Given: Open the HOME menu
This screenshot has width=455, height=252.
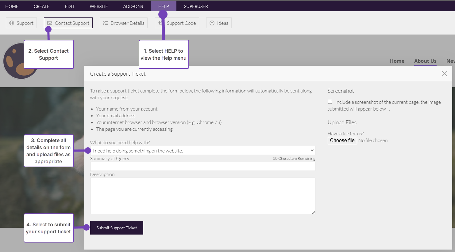Looking at the screenshot, I should (12, 6).
